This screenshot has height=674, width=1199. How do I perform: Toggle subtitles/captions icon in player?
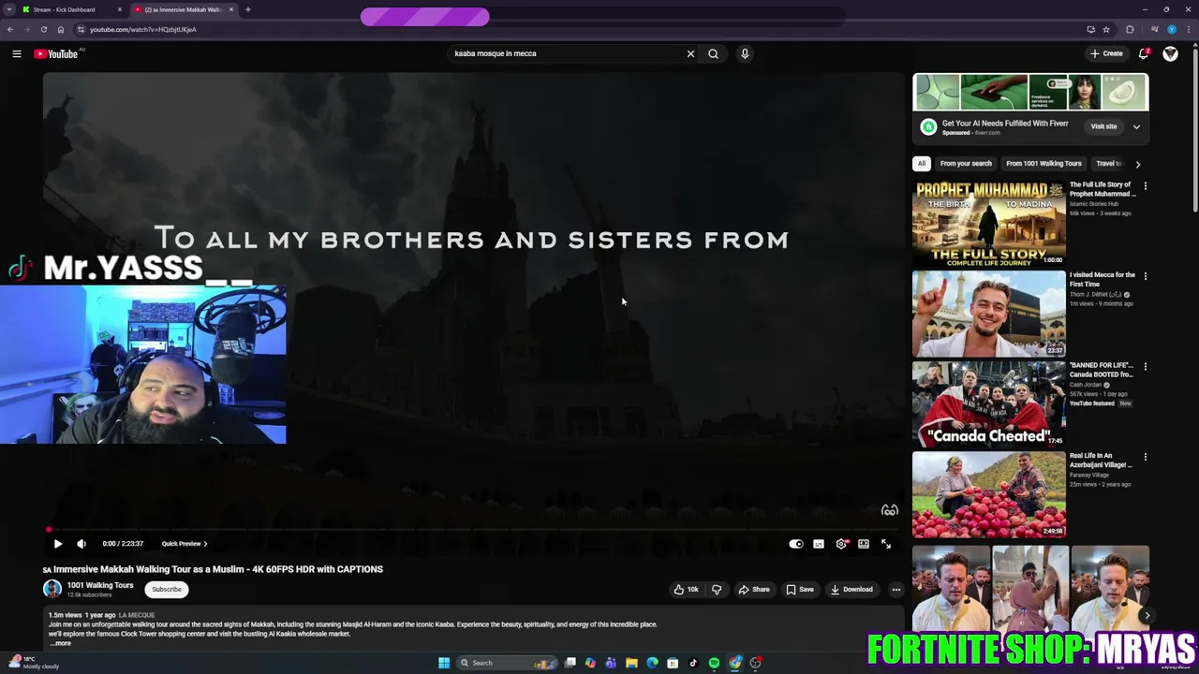[x=819, y=544]
